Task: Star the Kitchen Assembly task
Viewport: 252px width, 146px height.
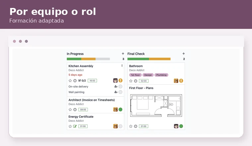Action: [x=70, y=81]
